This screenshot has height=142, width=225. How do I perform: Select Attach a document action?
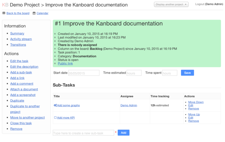24,89
